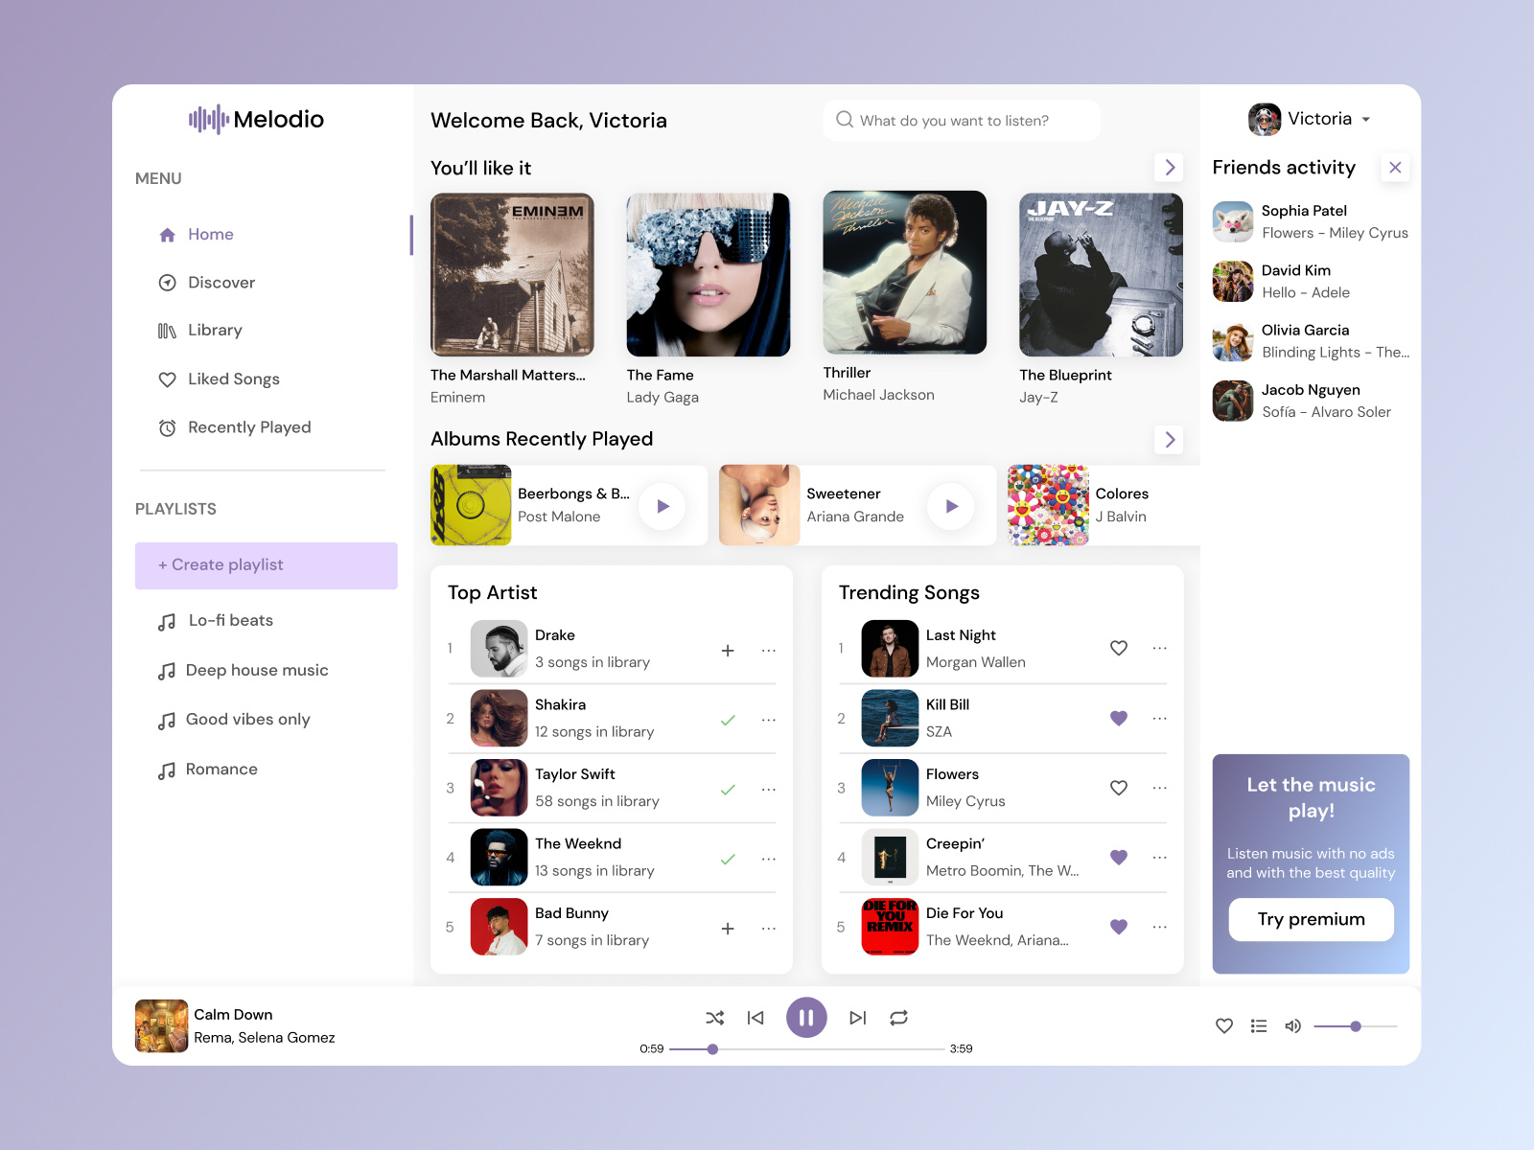Open the Lo-fi beats playlist
This screenshot has height=1150, width=1534.
tap(229, 620)
